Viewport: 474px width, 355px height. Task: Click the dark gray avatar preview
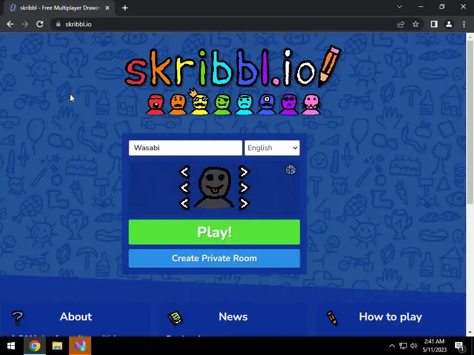(214, 188)
